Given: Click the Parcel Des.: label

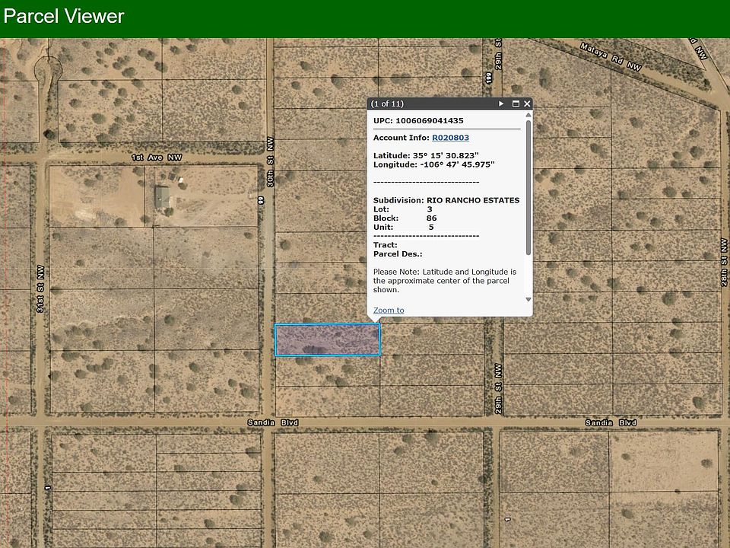Looking at the screenshot, I should point(398,254).
